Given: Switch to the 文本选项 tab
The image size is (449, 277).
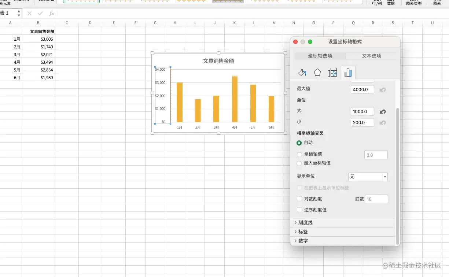Looking at the screenshot, I should 371,56.
